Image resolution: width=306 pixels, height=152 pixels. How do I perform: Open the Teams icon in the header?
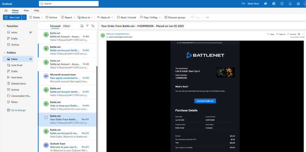coord(266,4)
